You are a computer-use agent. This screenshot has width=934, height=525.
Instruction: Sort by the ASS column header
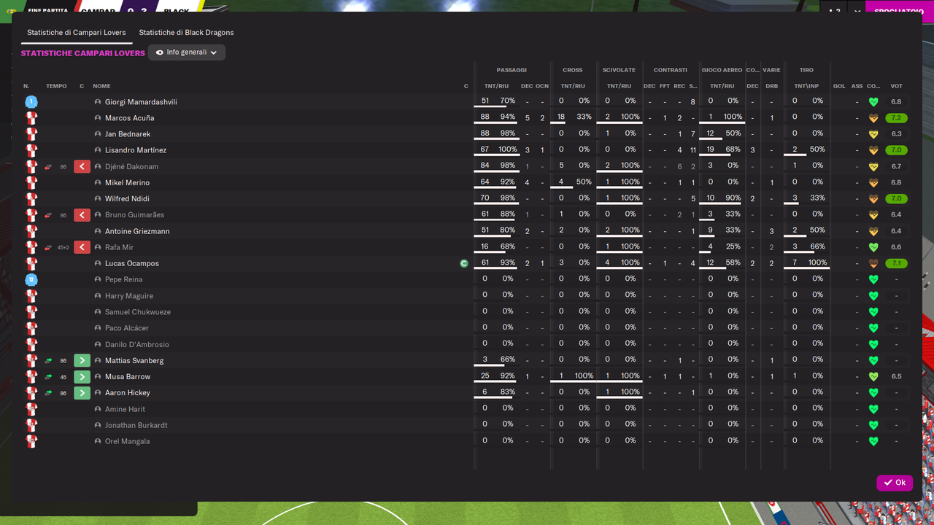[857, 86]
